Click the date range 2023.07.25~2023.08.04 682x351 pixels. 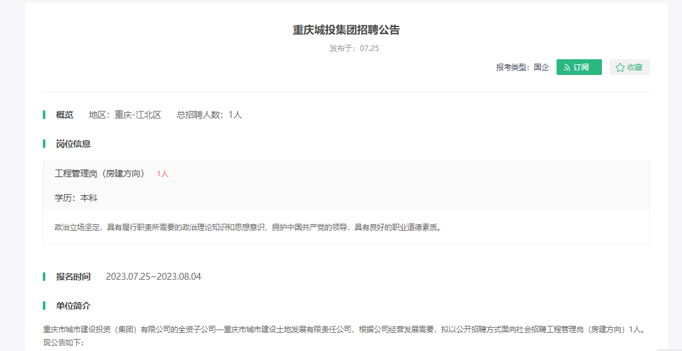154,277
